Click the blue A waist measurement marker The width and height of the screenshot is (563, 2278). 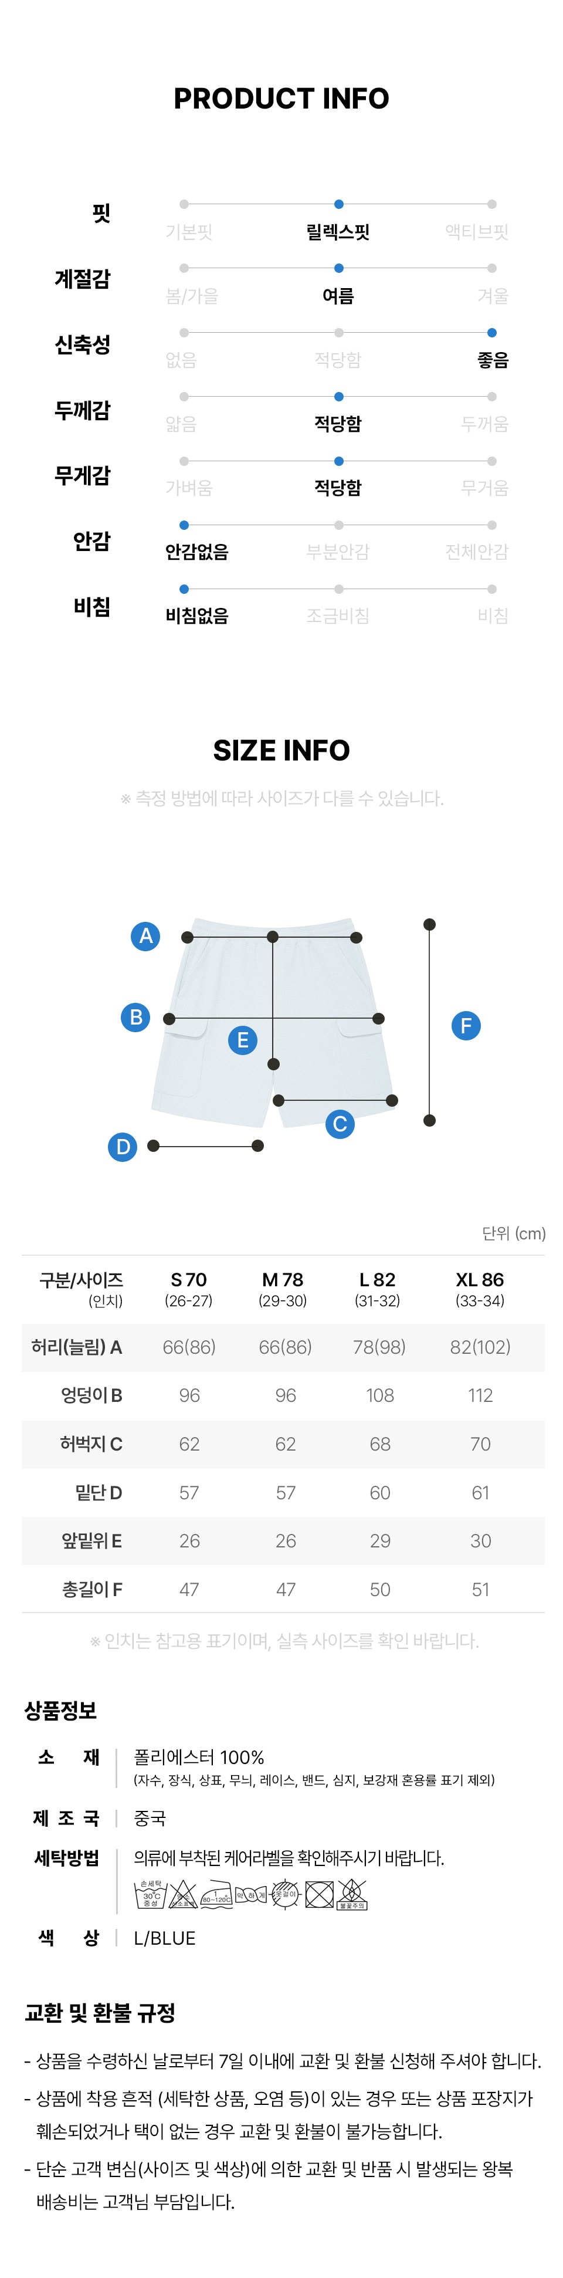click(x=146, y=935)
